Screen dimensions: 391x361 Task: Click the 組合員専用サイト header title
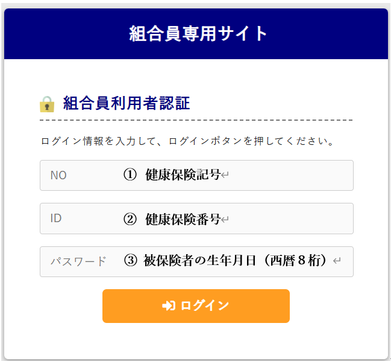pos(198,34)
